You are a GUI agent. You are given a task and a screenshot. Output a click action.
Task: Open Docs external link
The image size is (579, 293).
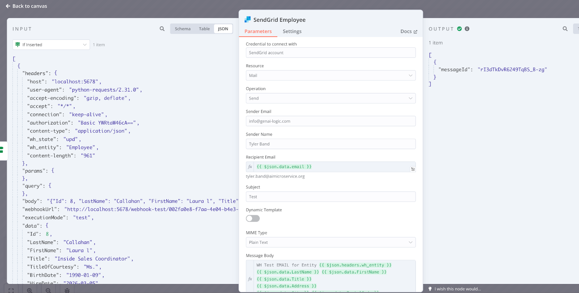(x=409, y=31)
